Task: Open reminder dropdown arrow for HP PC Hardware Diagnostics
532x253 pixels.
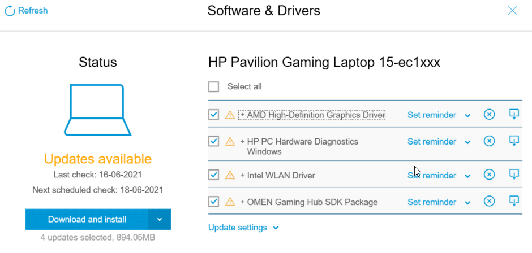Action: [x=467, y=142]
